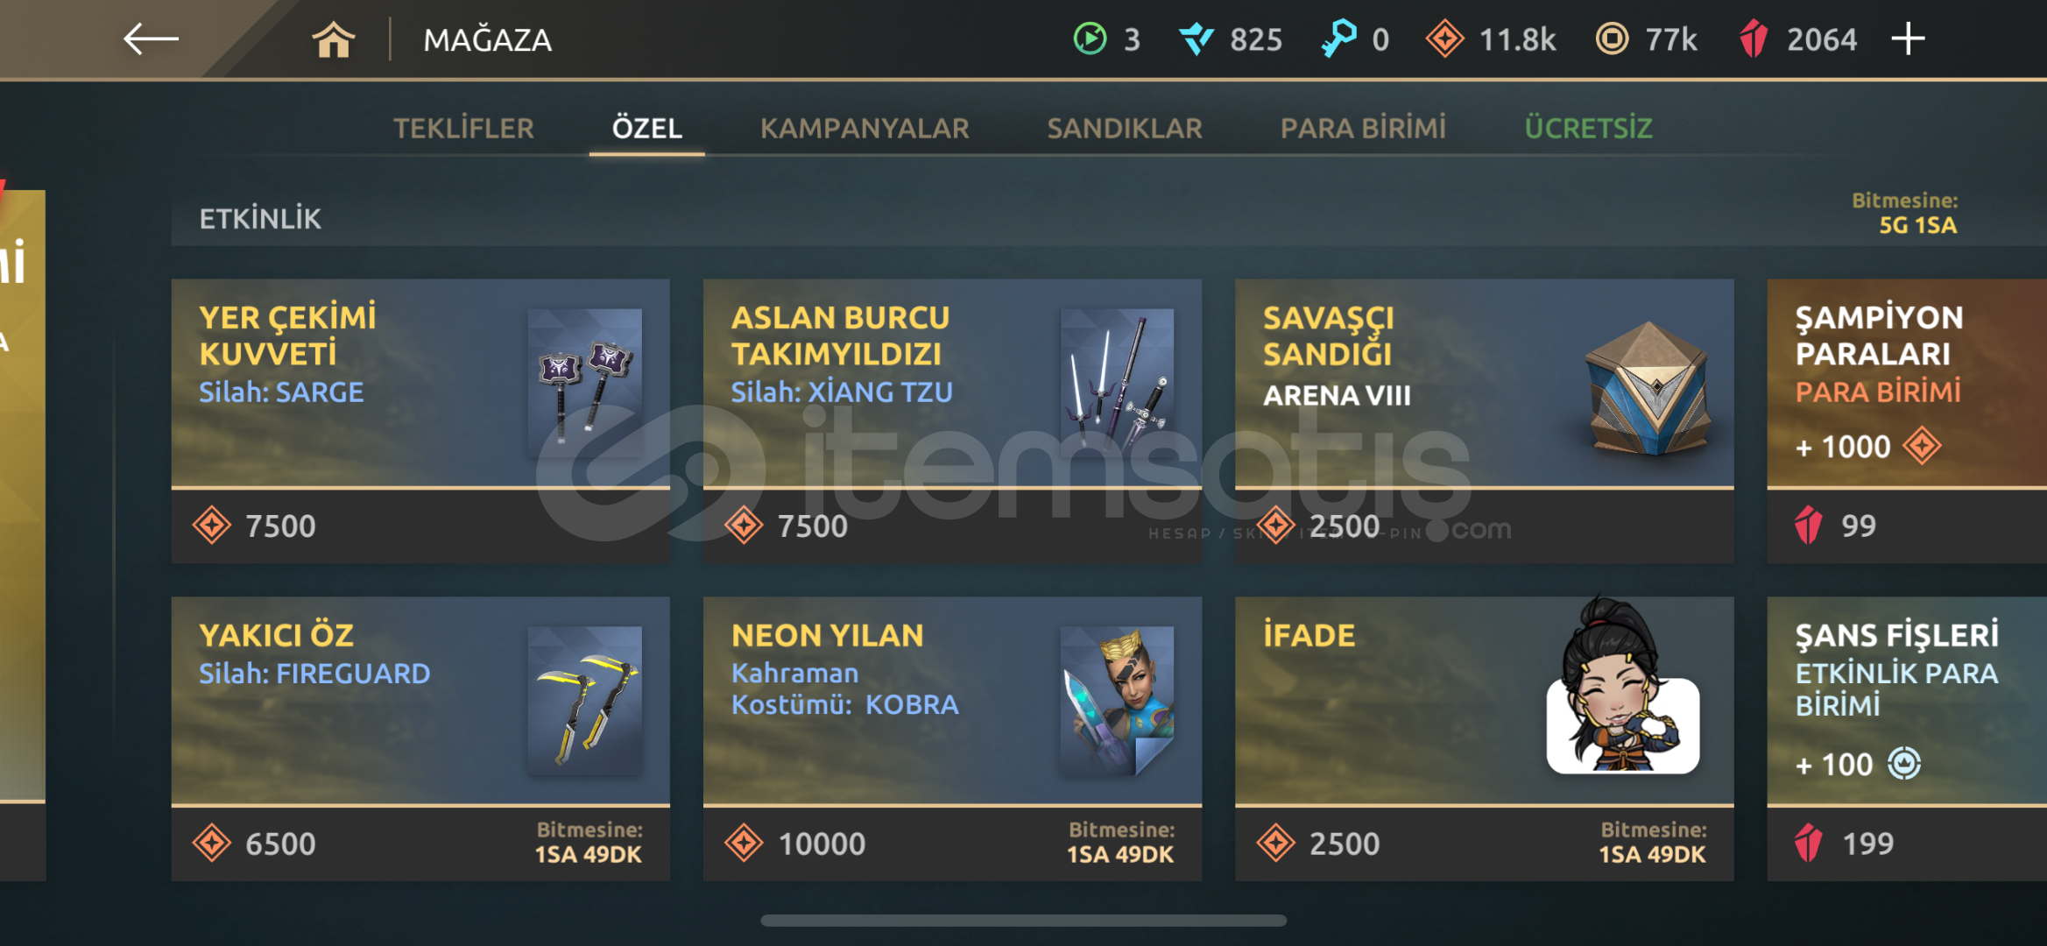Go back with the left arrow icon
Viewport: 2047px width, 946px height.
click(x=151, y=39)
